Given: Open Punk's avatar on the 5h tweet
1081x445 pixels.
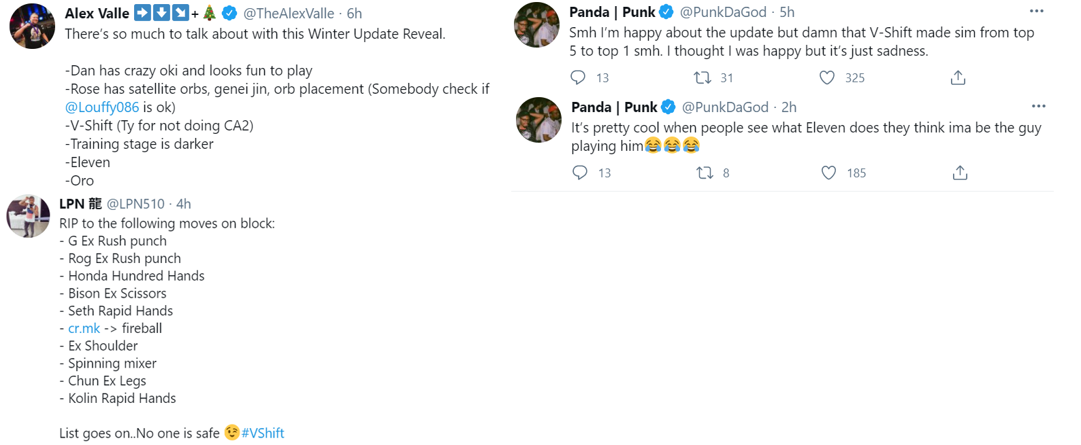Looking at the screenshot, I should tap(536, 24).
